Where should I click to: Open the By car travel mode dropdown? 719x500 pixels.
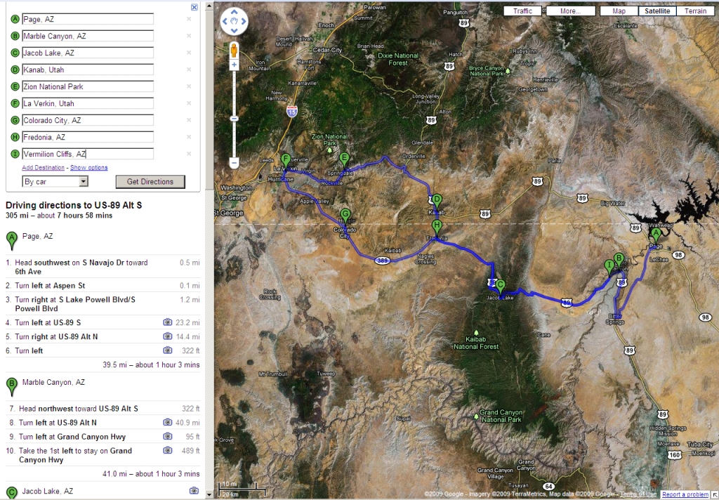pyautogui.click(x=55, y=181)
